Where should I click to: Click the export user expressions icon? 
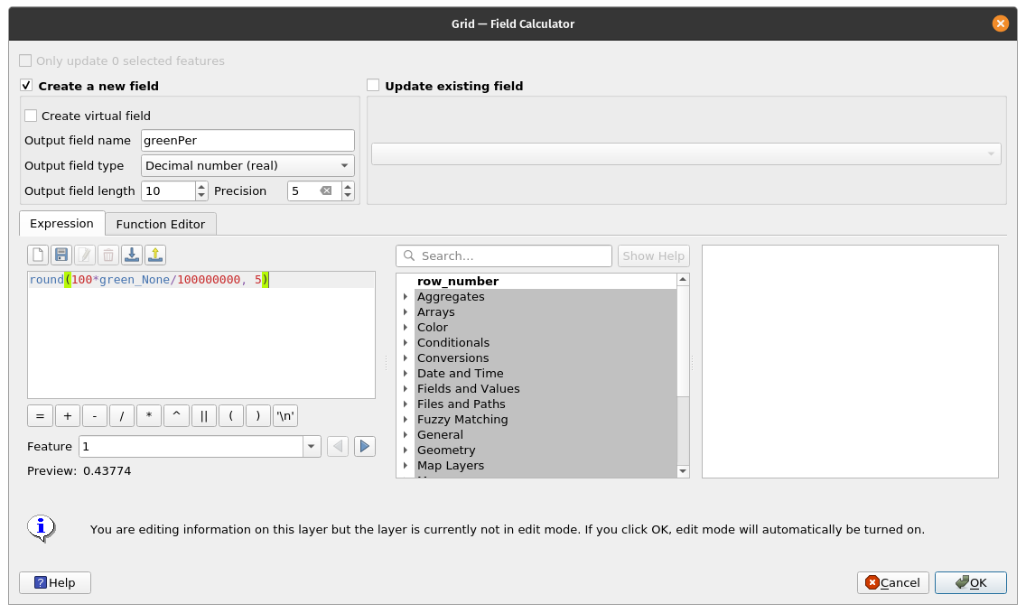155,255
